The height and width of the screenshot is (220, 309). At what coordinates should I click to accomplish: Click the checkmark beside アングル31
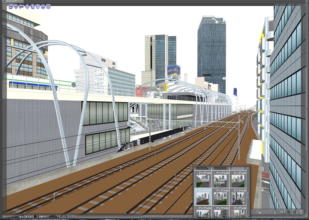pos(197,190)
